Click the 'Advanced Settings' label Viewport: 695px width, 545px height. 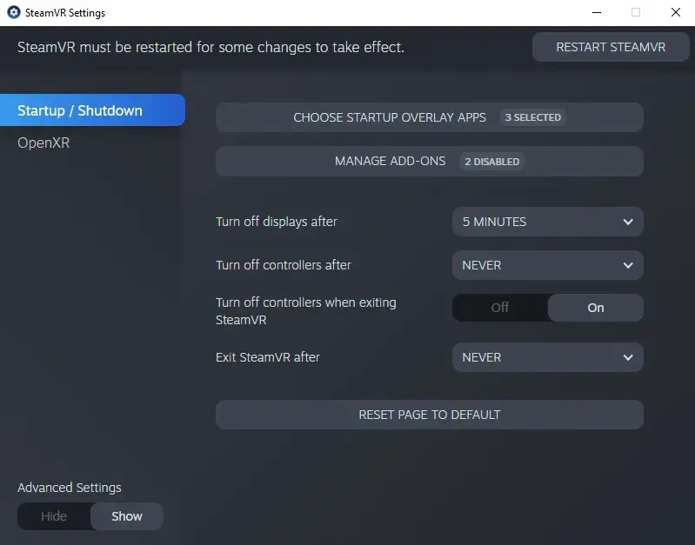click(x=69, y=488)
